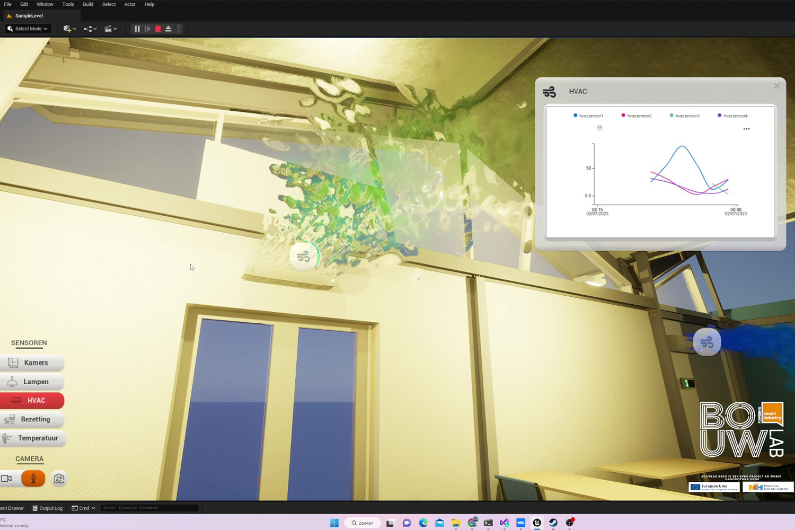Screen dimensions: 795x530
Task: Stop the running simulation with red square
Action: pyautogui.click(x=158, y=29)
